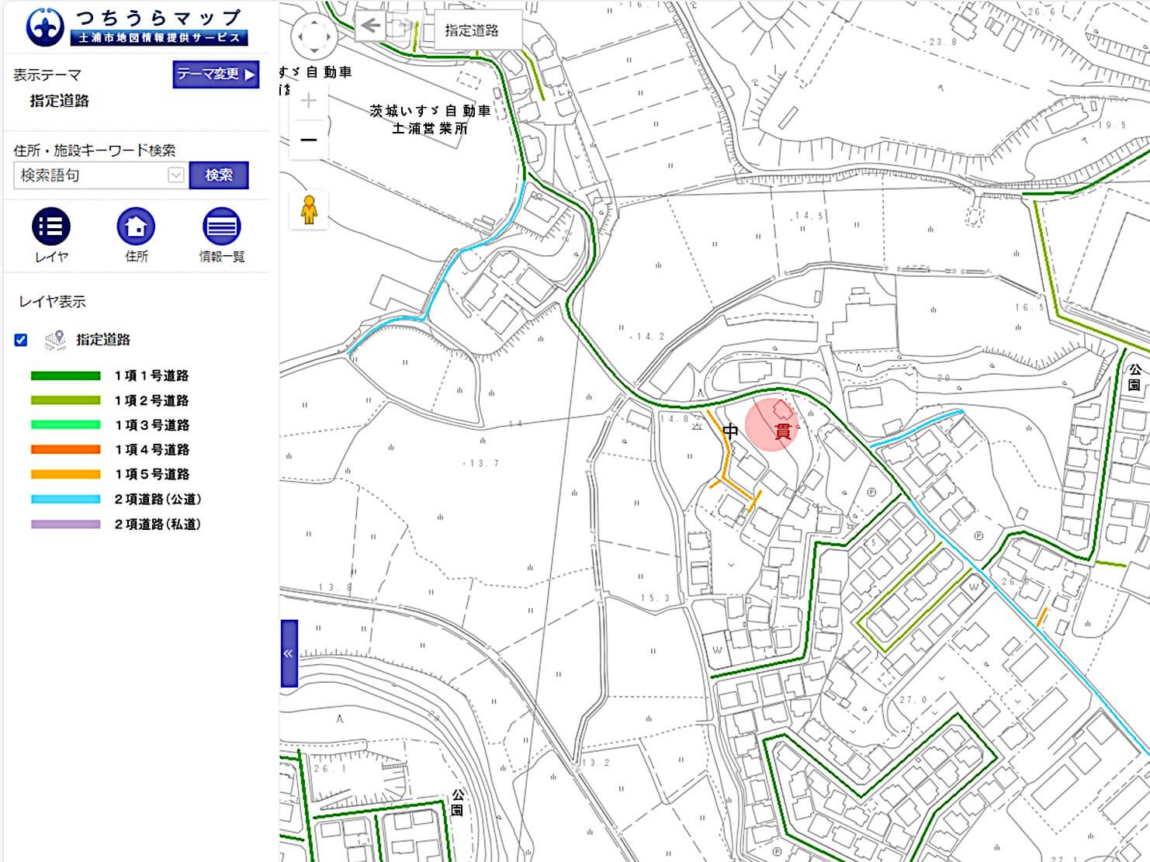1150x862 pixels.
Task: Open the 情報一覧 list icon
Action: [221, 226]
